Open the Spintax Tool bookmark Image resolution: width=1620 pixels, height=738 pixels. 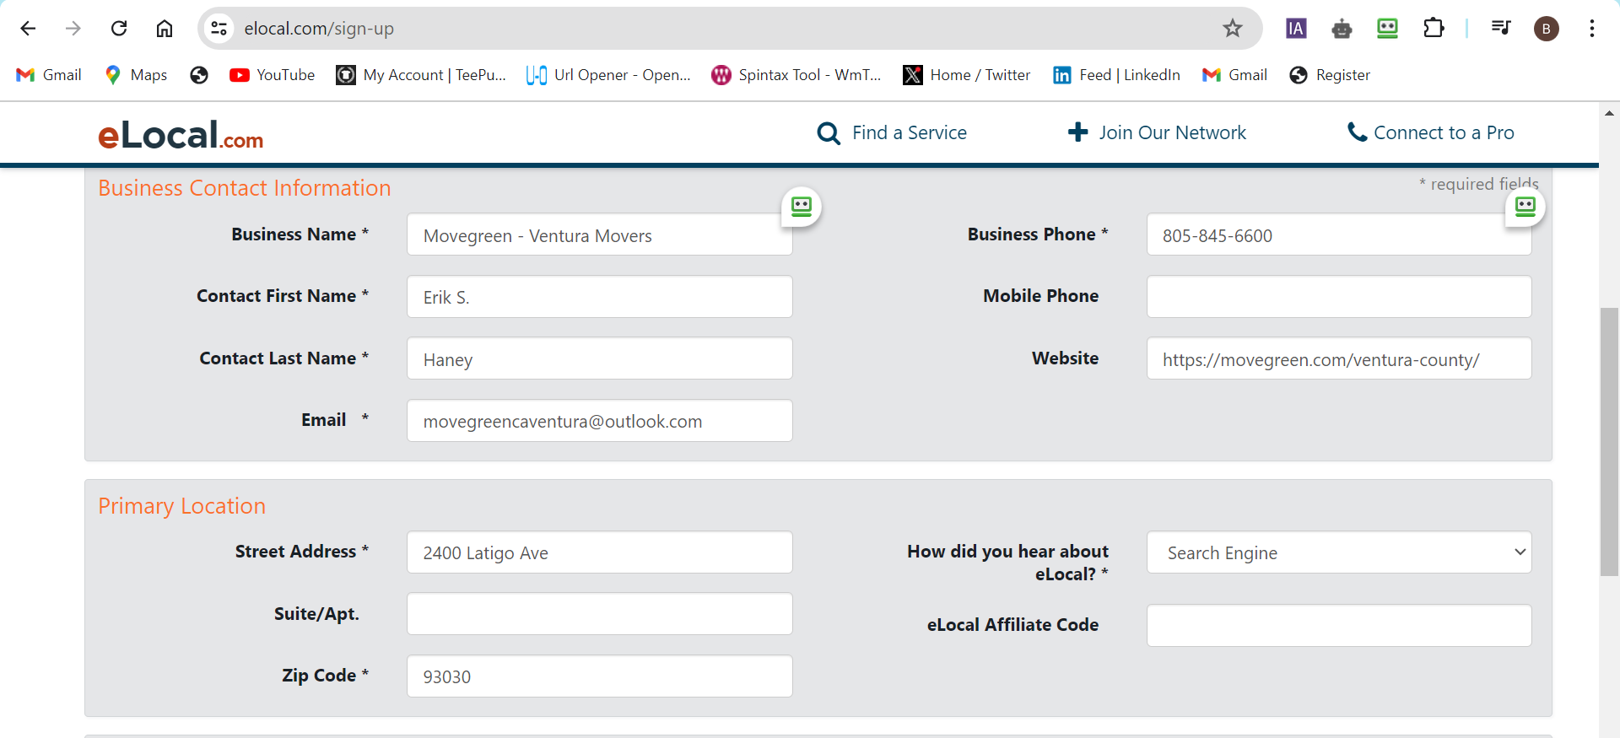(796, 75)
